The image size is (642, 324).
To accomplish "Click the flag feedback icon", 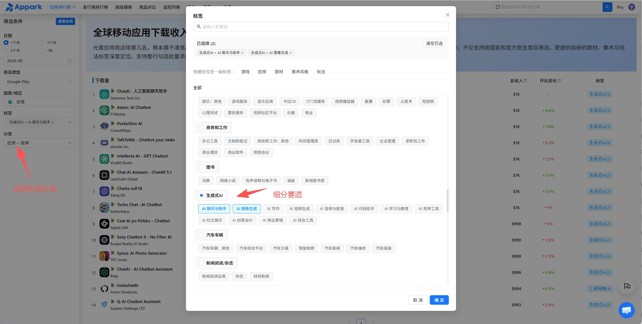I will 627,286.
